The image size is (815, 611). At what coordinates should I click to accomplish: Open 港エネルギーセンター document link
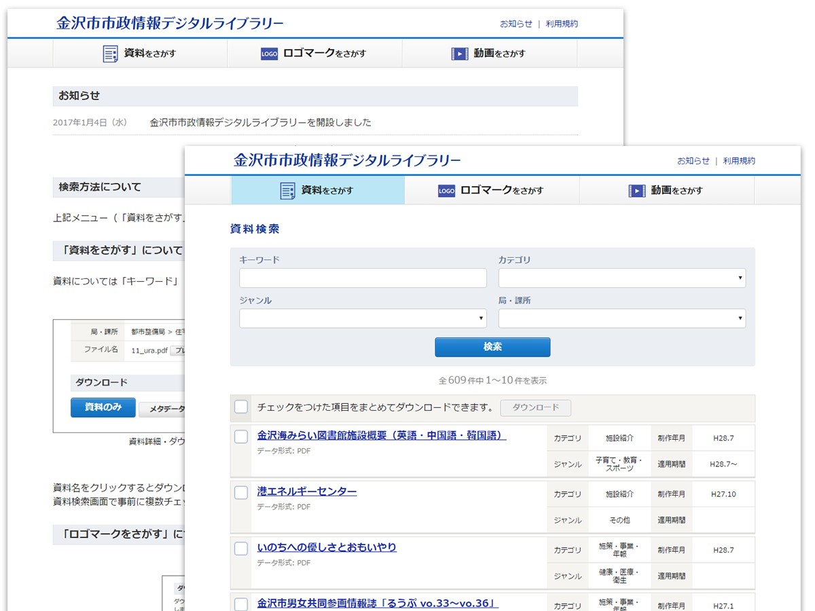[x=307, y=491]
